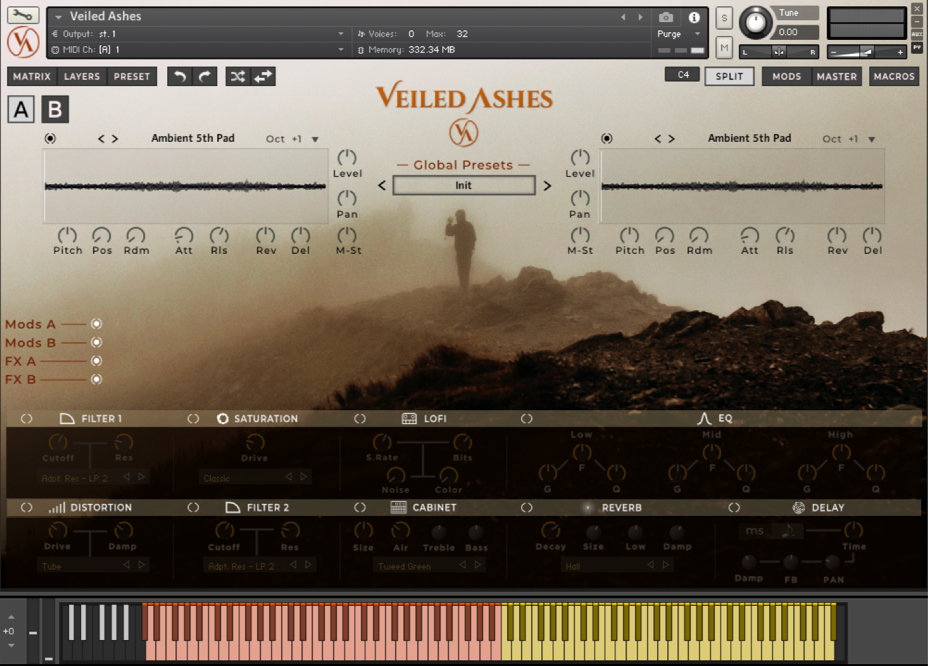Toggle the LoFi power button
The height and width of the screenshot is (666, 928).
point(360,418)
